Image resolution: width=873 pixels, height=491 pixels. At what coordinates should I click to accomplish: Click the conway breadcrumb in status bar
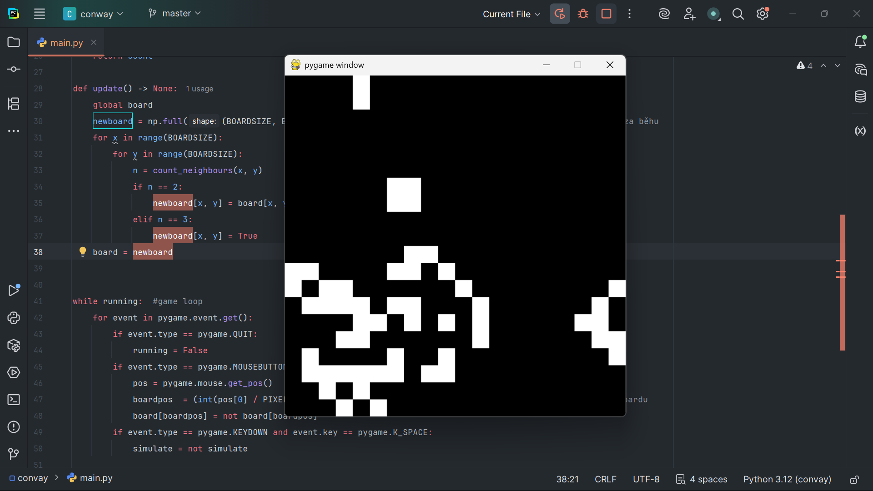coord(29,478)
